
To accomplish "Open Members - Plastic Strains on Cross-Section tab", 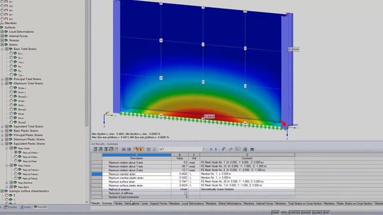I will click(348, 203).
